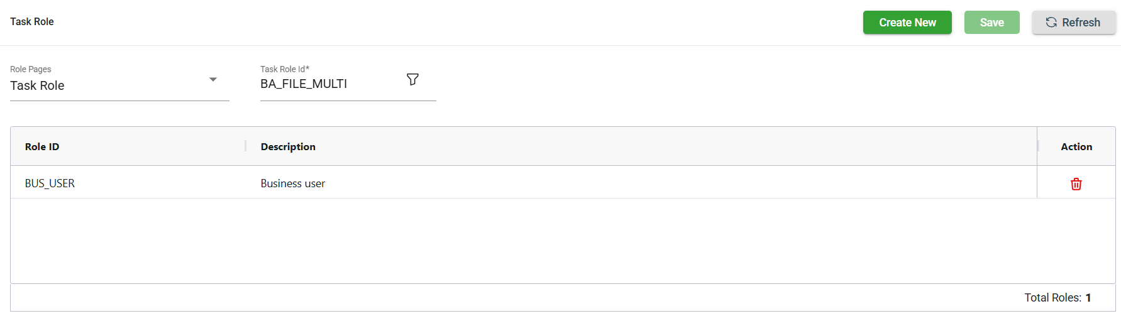Click the Action column header

pyautogui.click(x=1076, y=147)
